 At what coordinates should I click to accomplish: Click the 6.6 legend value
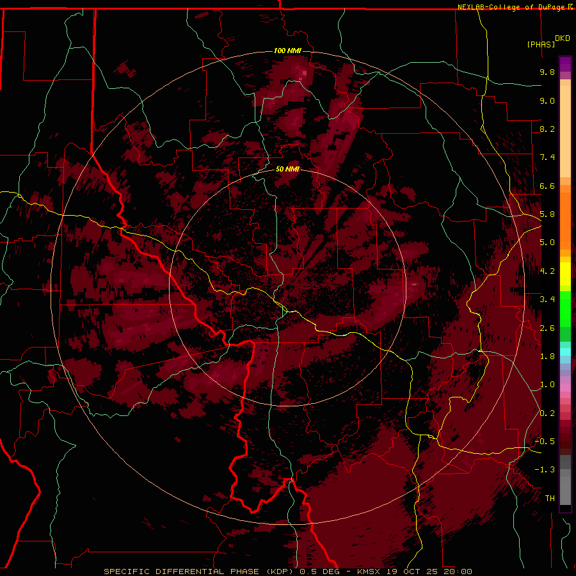point(547,186)
